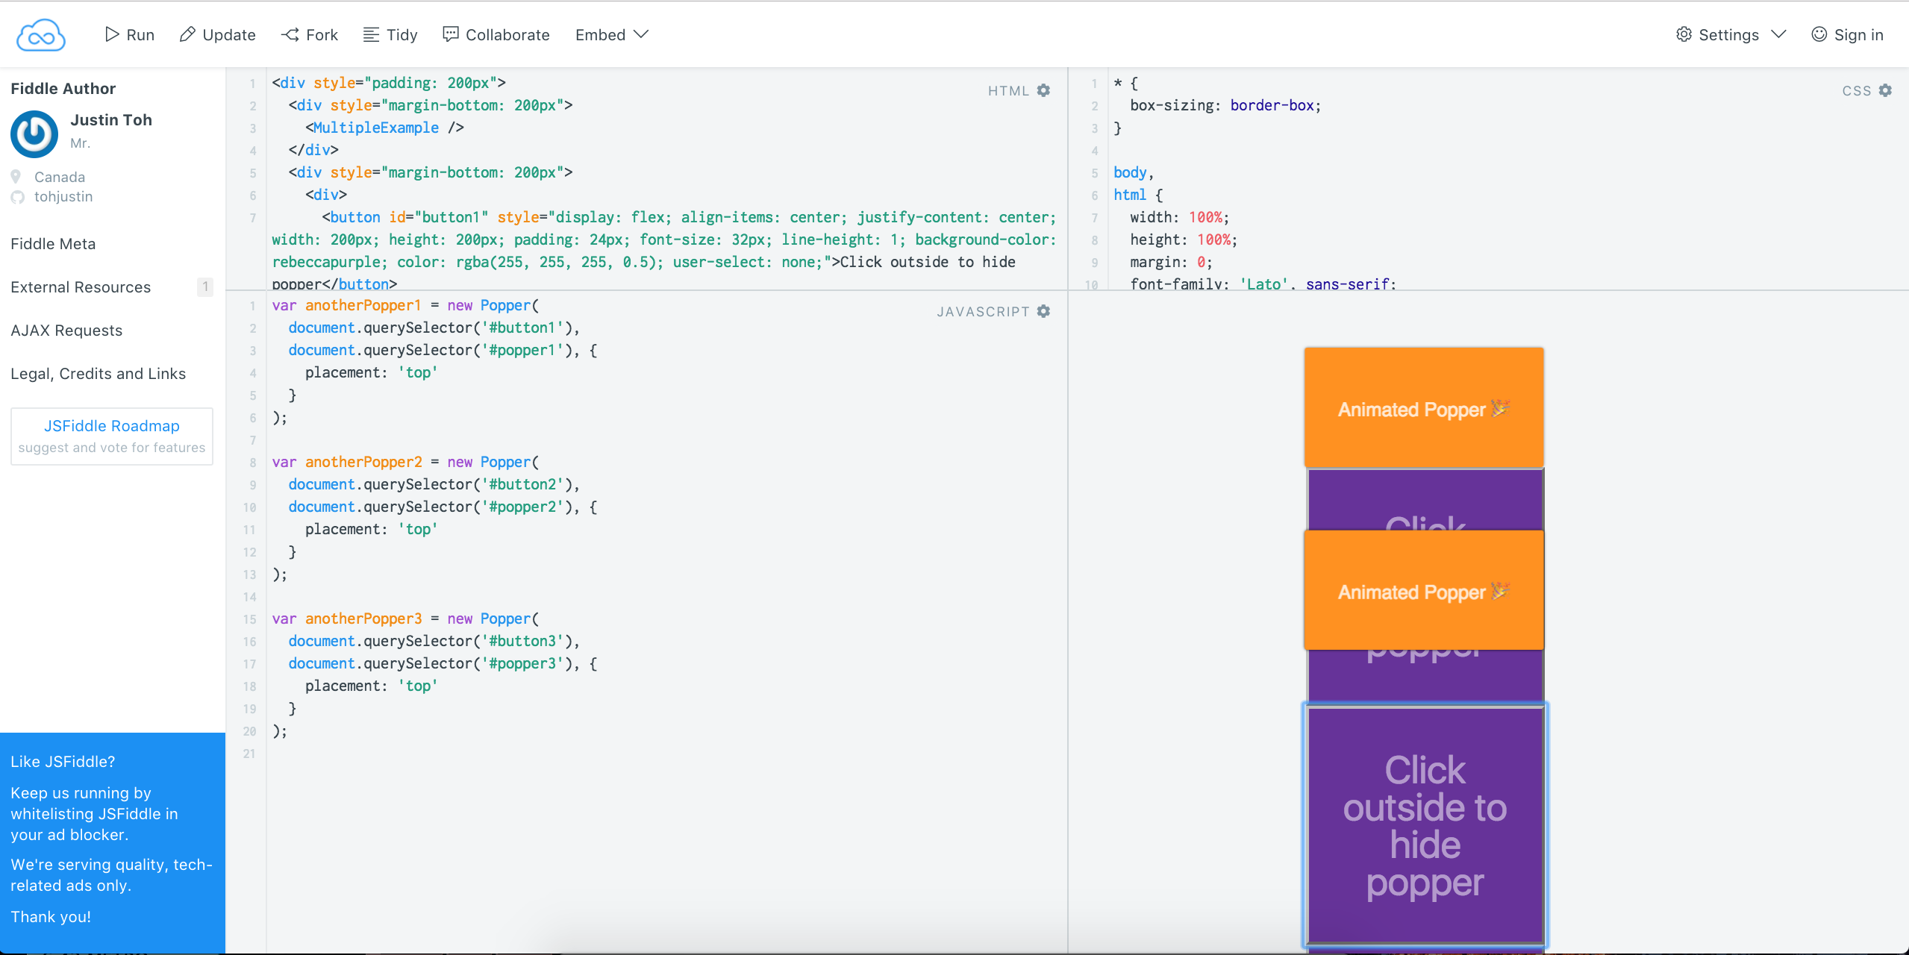This screenshot has height=955, width=1909.
Task: Open the HTML panel settings gear
Action: pos(1043,90)
